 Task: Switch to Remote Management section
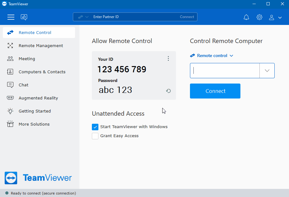tap(40, 46)
